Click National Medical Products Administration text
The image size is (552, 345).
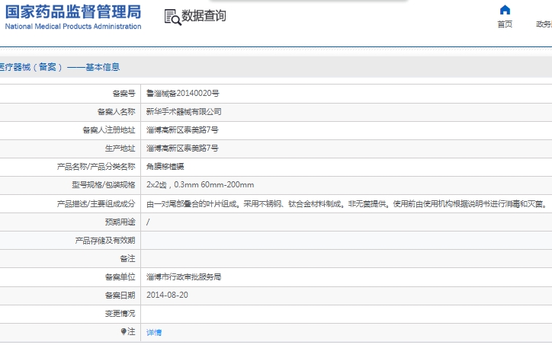click(x=73, y=27)
